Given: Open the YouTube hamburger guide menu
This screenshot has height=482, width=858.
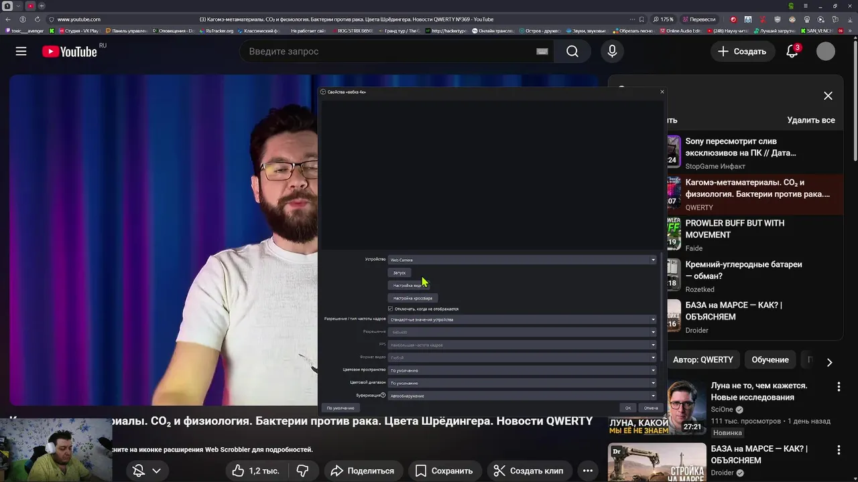Looking at the screenshot, I should tap(21, 52).
